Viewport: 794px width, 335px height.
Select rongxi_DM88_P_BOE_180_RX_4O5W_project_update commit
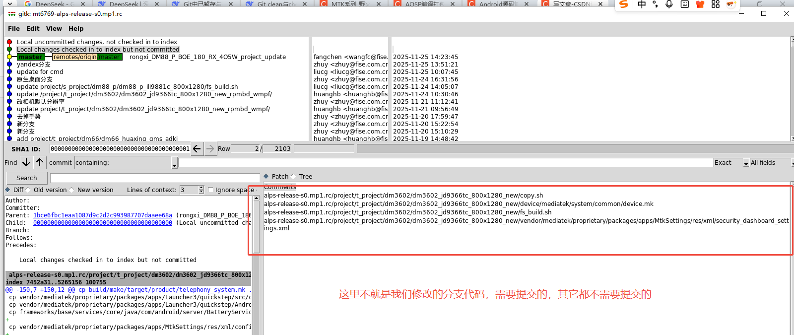(207, 57)
